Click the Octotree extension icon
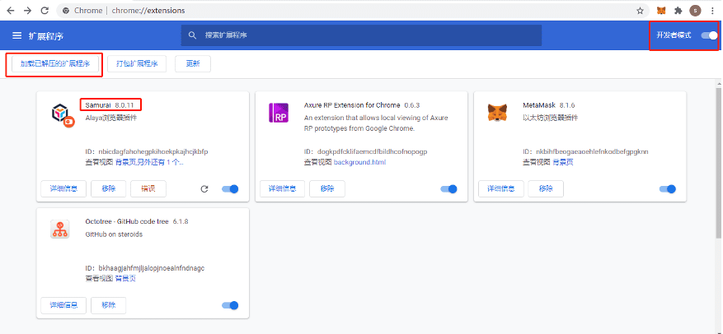Image resolution: width=723 pixels, height=334 pixels. [59, 229]
